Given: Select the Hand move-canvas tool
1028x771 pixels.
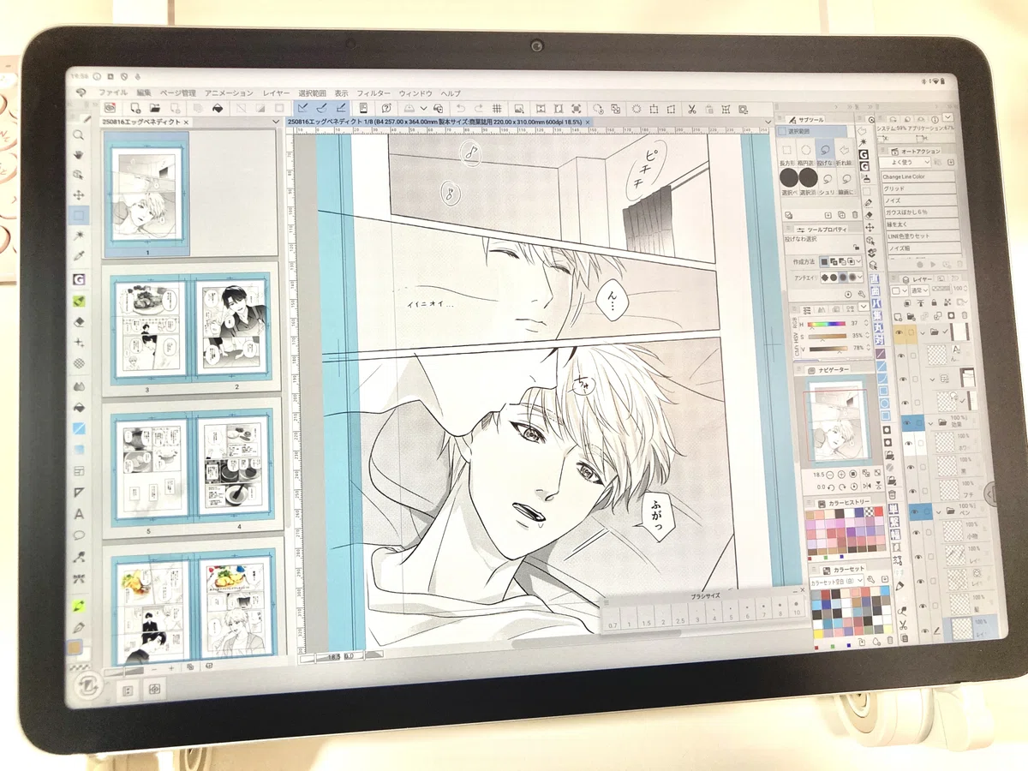Looking at the screenshot, I should click(x=78, y=155).
